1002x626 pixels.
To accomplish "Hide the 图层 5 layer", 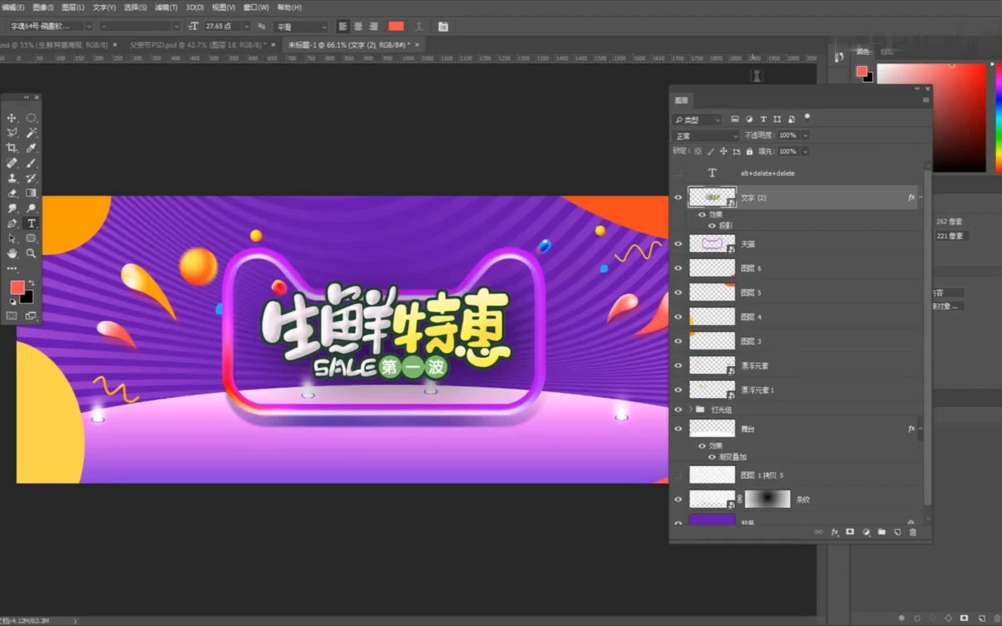I will pyautogui.click(x=678, y=293).
